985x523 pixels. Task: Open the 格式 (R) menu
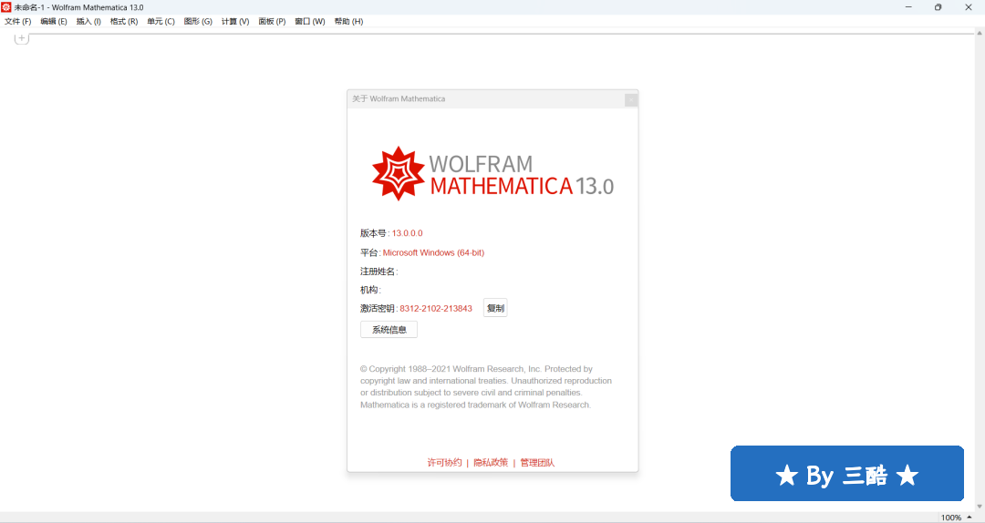[124, 21]
